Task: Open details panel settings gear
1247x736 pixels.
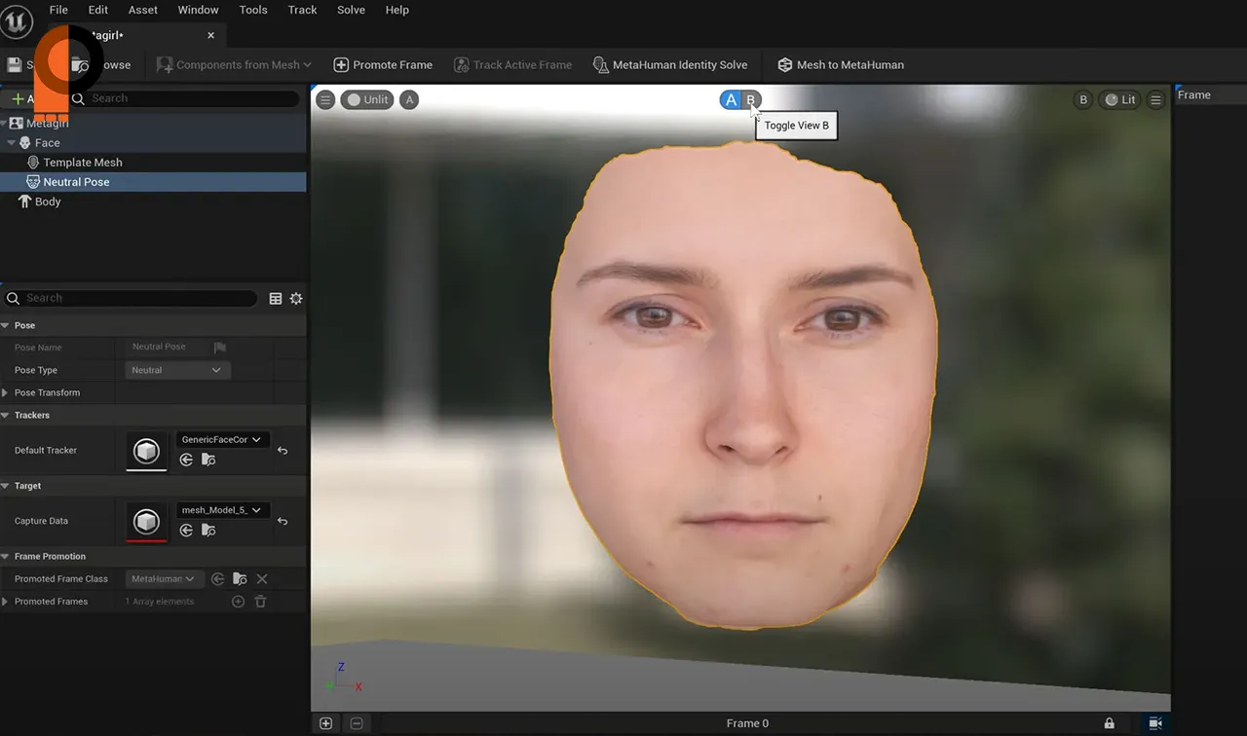Action: pyautogui.click(x=296, y=299)
